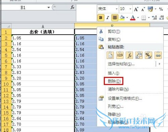Screen dimensions: 168x132
Task: Paste using the default Paste option icon
Action: [110, 55]
